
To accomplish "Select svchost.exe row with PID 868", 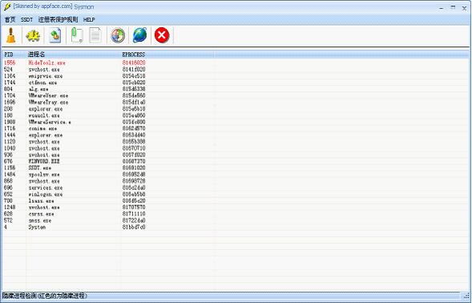I will 236,181.
